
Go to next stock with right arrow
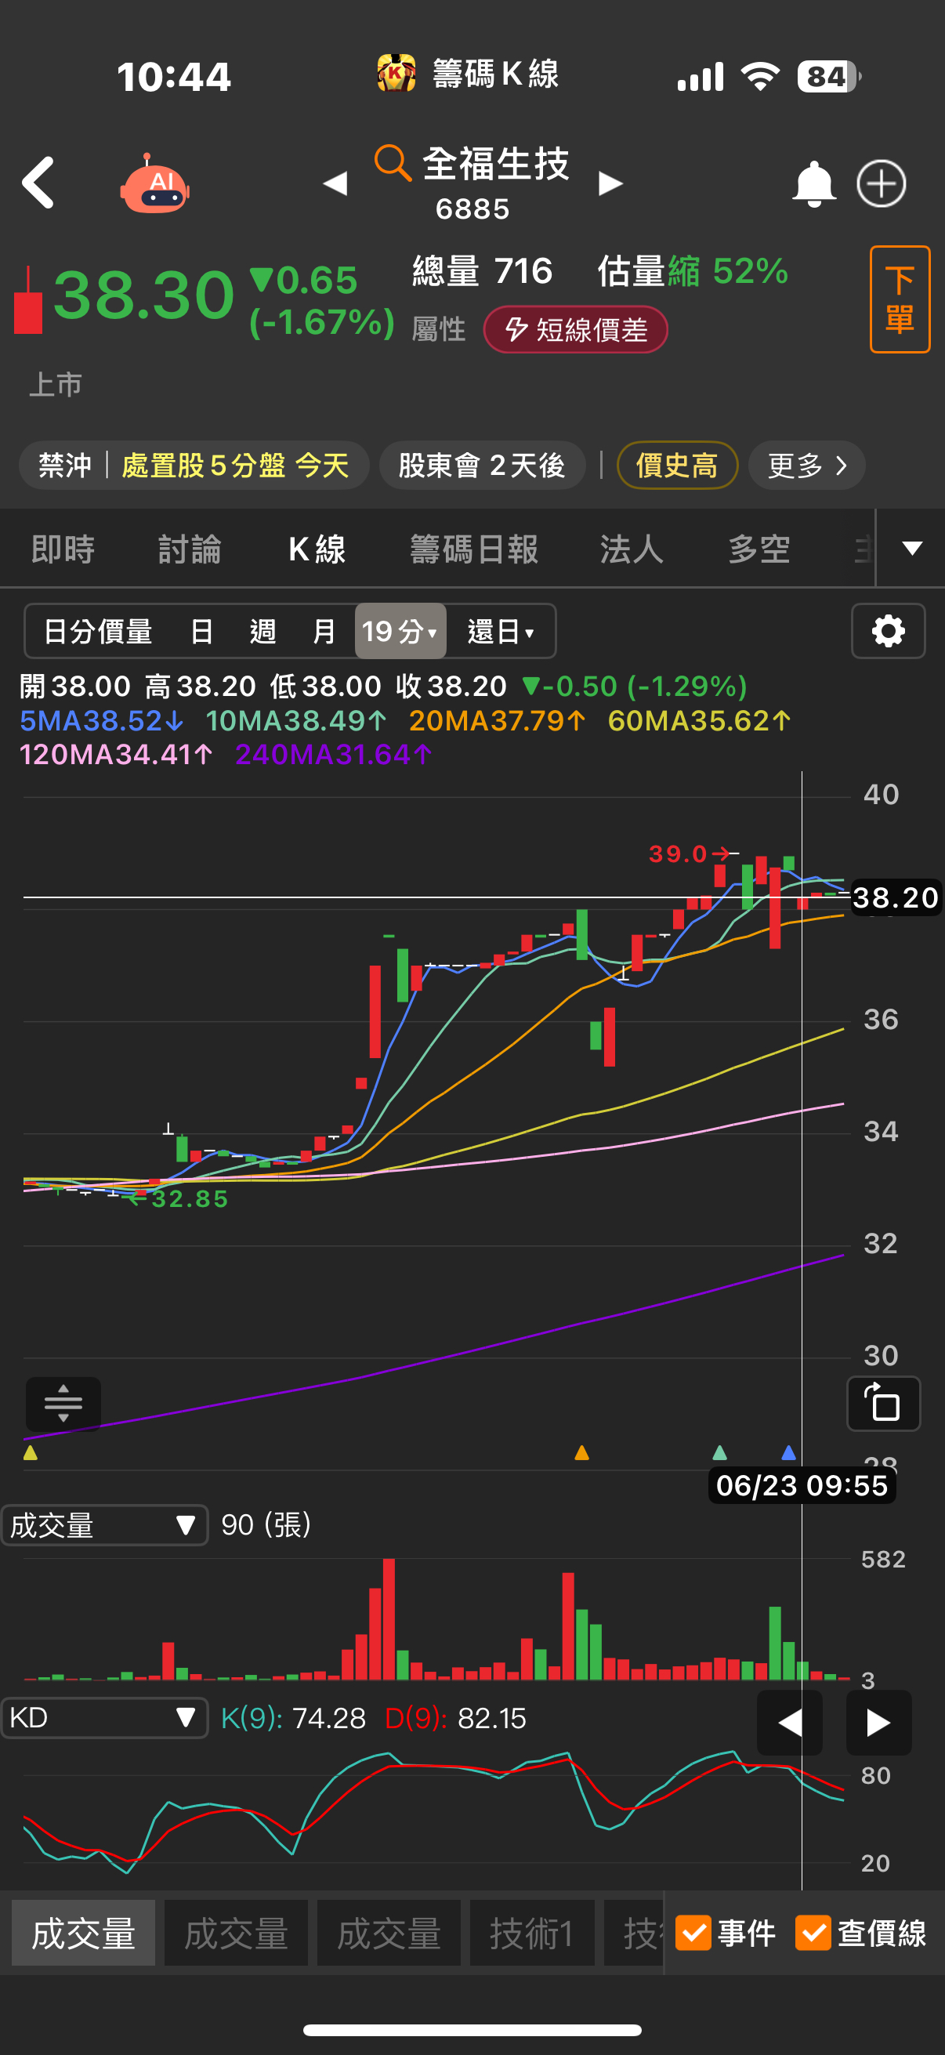point(611,184)
